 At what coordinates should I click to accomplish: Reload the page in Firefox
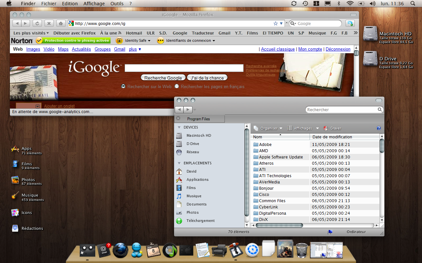coord(37,23)
